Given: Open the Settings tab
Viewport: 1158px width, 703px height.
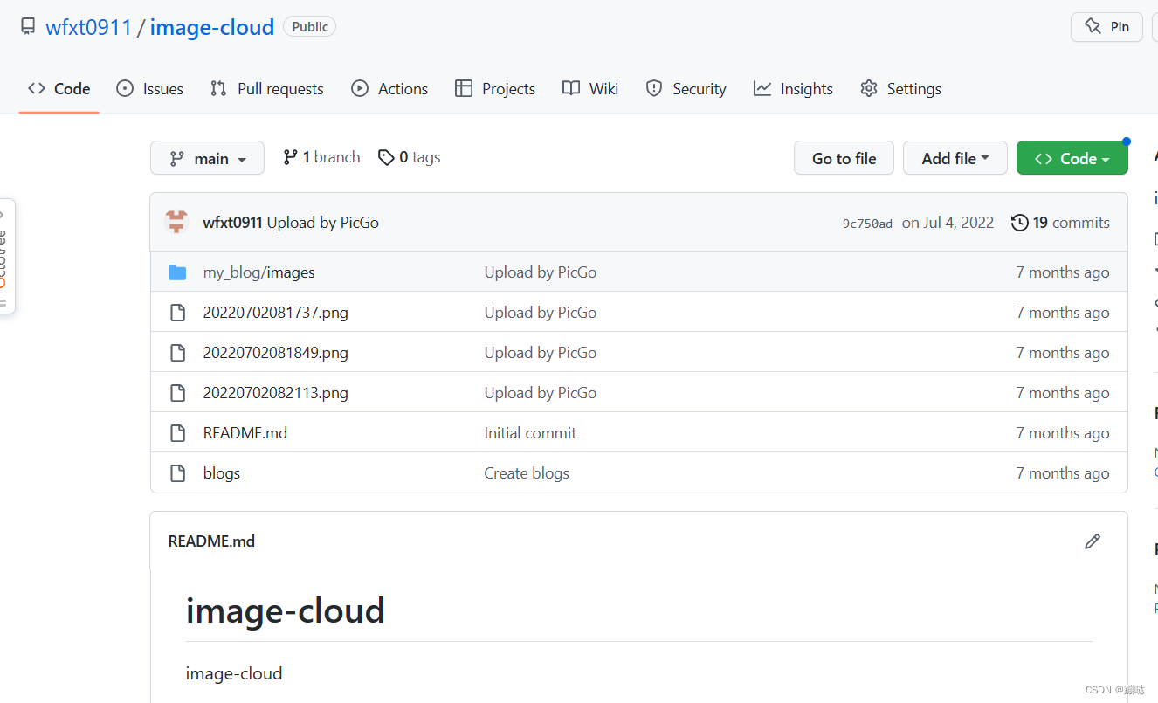Looking at the screenshot, I should click(x=901, y=88).
